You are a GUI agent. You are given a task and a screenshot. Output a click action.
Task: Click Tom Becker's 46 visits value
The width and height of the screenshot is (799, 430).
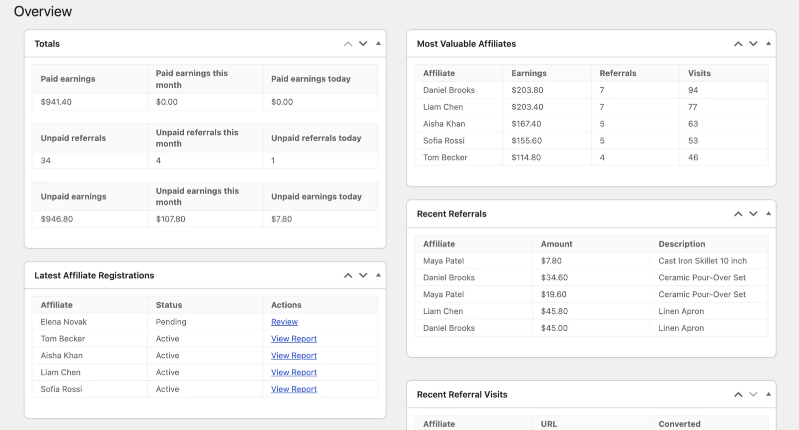693,158
